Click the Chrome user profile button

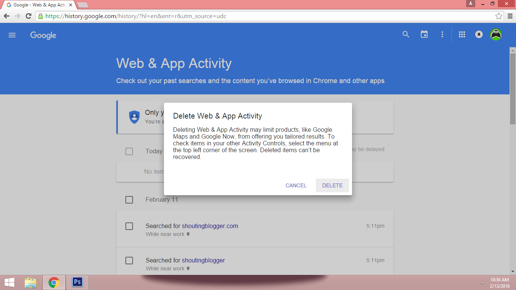pyautogui.click(x=470, y=3)
